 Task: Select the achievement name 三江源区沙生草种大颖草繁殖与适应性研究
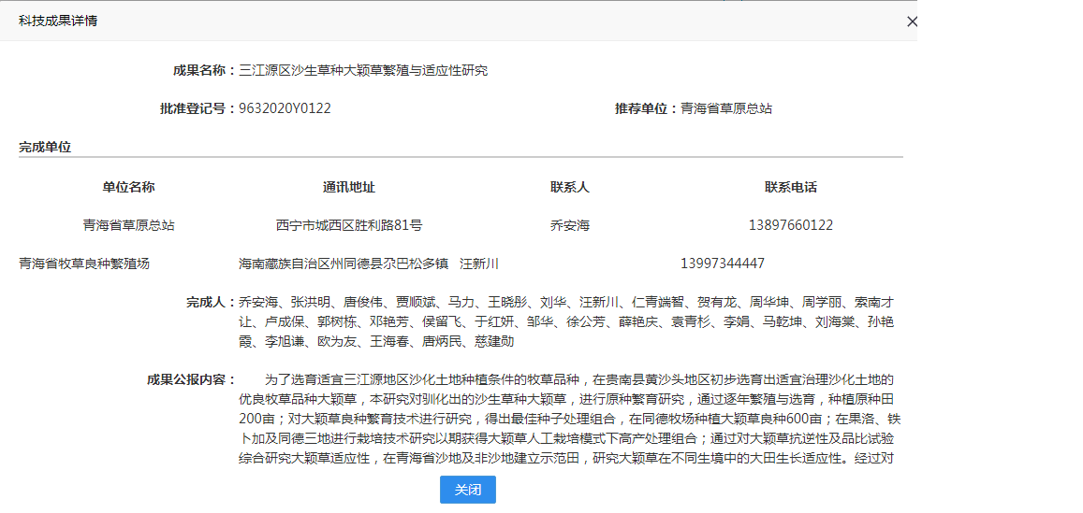[363, 70]
